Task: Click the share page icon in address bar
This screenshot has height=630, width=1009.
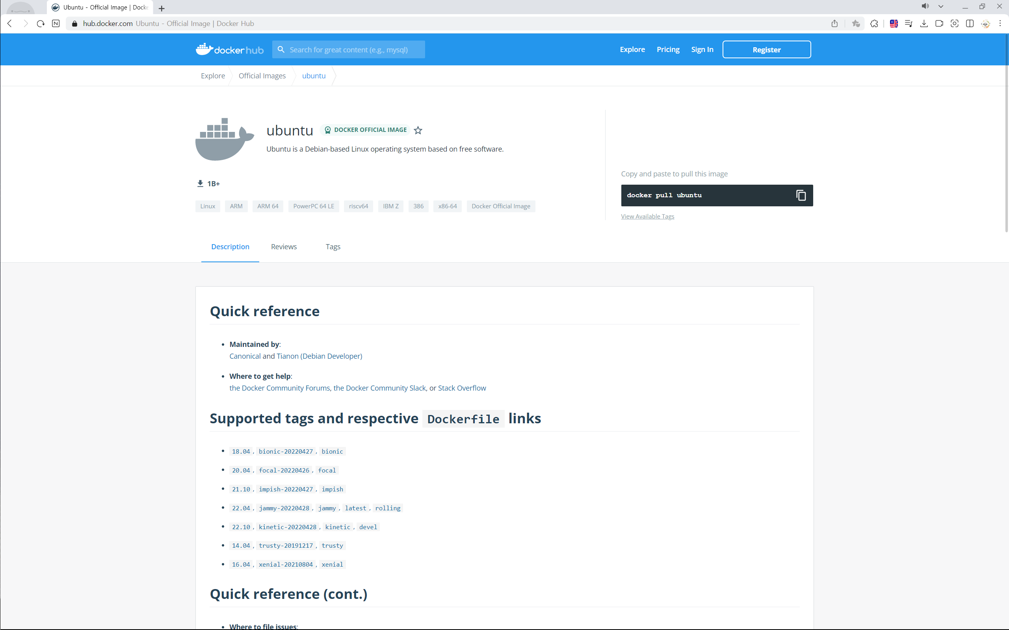Action: [x=834, y=24]
